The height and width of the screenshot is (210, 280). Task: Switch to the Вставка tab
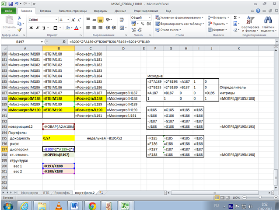pyautogui.click(x=45, y=11)
